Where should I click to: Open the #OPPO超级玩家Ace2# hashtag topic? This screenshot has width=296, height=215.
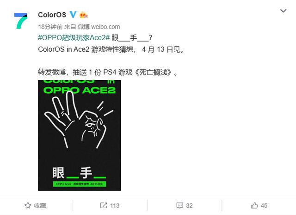pyautogui.click(x=74, y=38)
